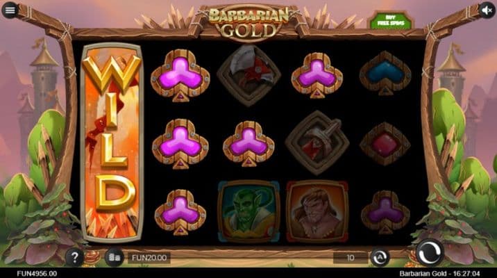Click the blue spade symbol
Image resolution: width=497 pixels, height=278 pixels.
(x=385, y=73)
